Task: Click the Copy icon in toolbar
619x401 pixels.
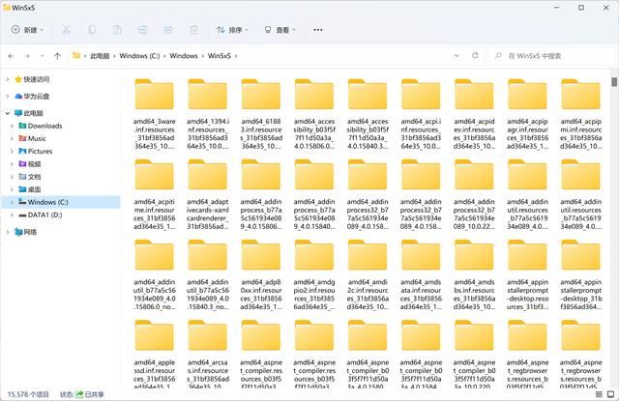Action: [x=92, y=30]
